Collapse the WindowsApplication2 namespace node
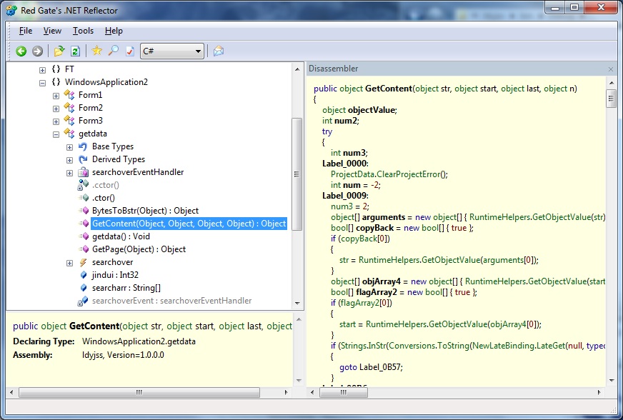This screenshot has height=420, width=623. click(x=42, y=83)
